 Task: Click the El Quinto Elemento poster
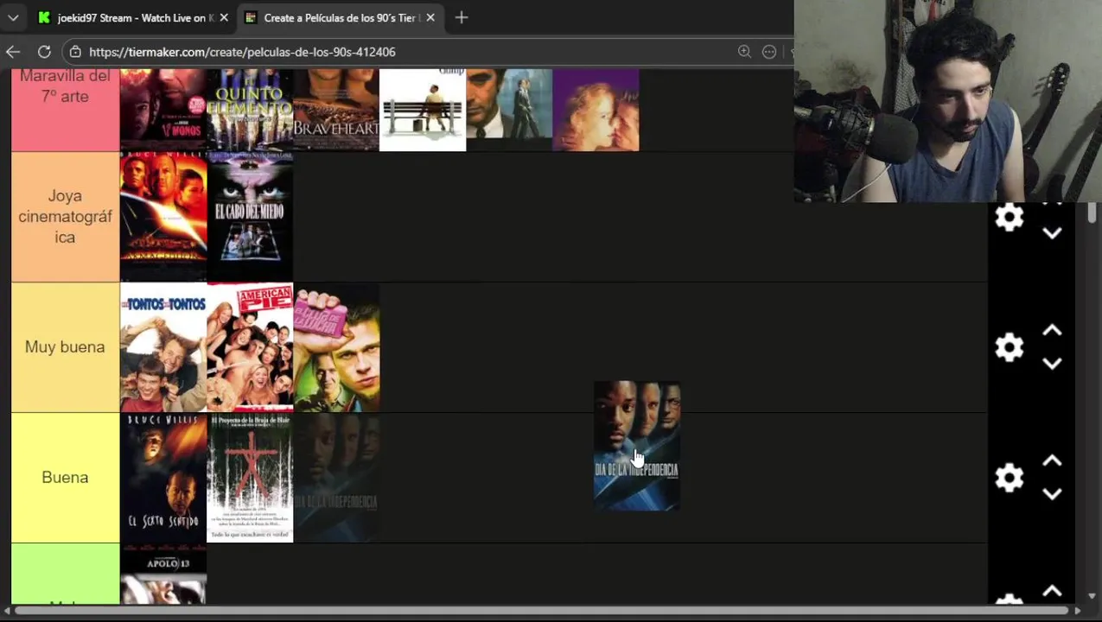[x=250, y=110]
